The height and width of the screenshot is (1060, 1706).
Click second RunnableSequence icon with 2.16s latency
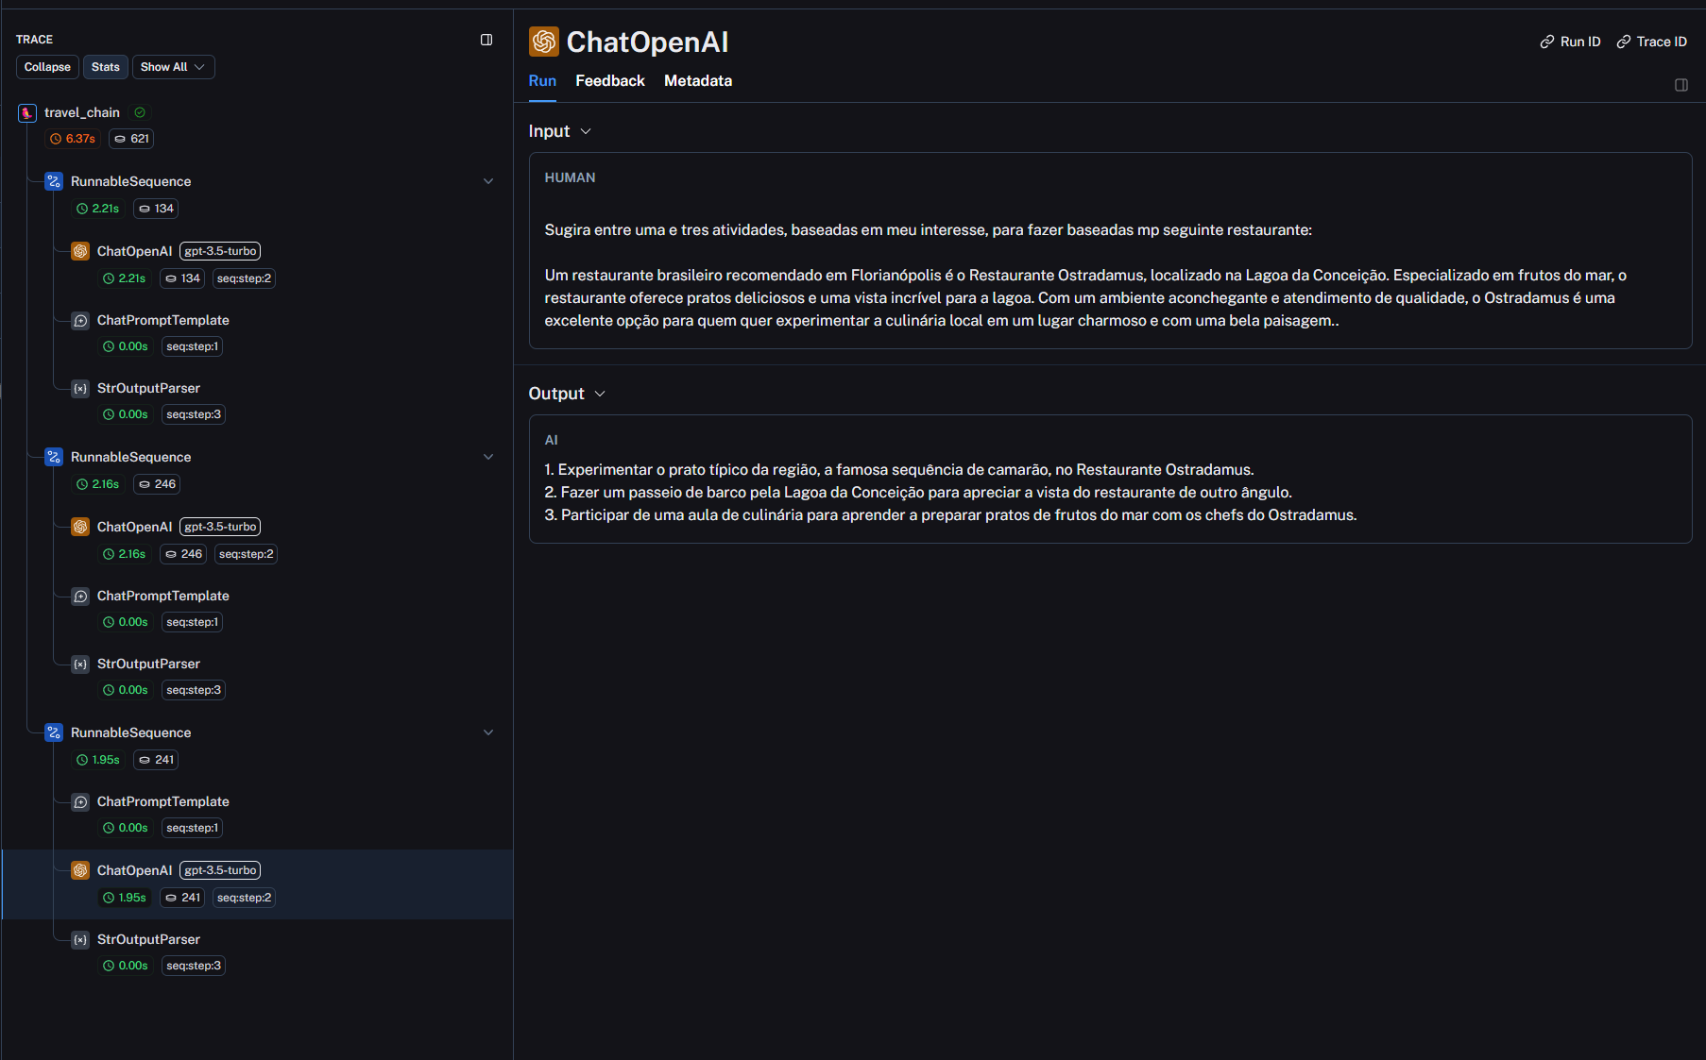tap(54, 457)
